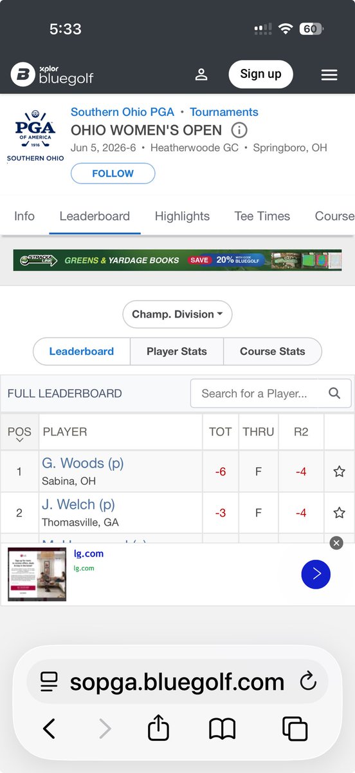This screenshot has width=355, height=773.
Task: Select the Player Stats segment
Action: pyautogui.click(x=177, y=352)
